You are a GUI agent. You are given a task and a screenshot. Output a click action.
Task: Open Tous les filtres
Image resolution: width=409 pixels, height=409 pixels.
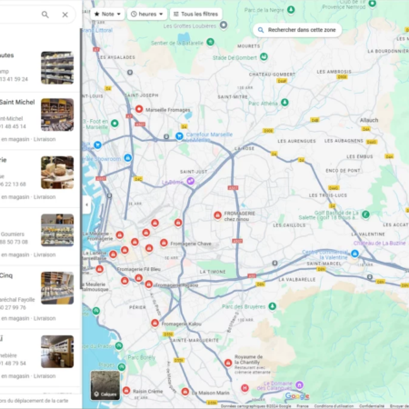pos(195,14)
